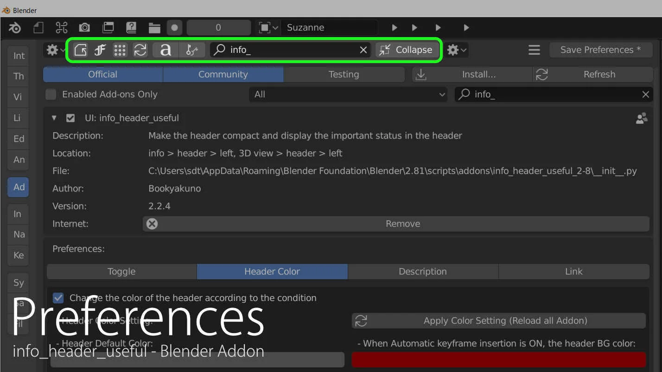The height and width of the screenshot is (372, 662).
Task: Disable the UI: info_header_useful addon checkbox
Action: 70,118
